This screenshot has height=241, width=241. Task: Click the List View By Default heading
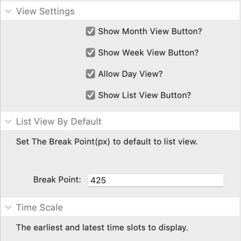click(x=59, y=122)
